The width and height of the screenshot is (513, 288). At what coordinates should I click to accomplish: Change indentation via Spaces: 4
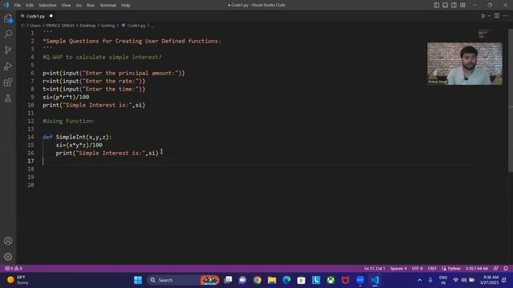point(398,269)
